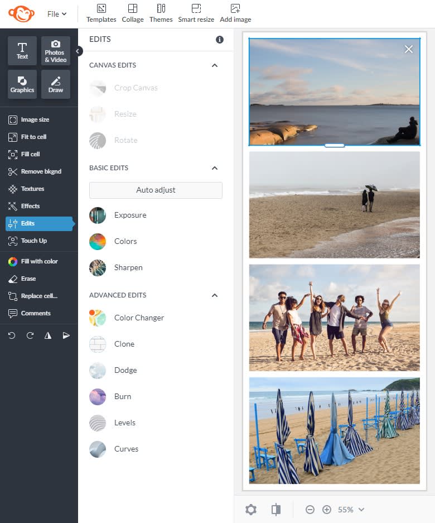435x523 pixels.
Task: Open the Sharpen edit
Action: 115,268
